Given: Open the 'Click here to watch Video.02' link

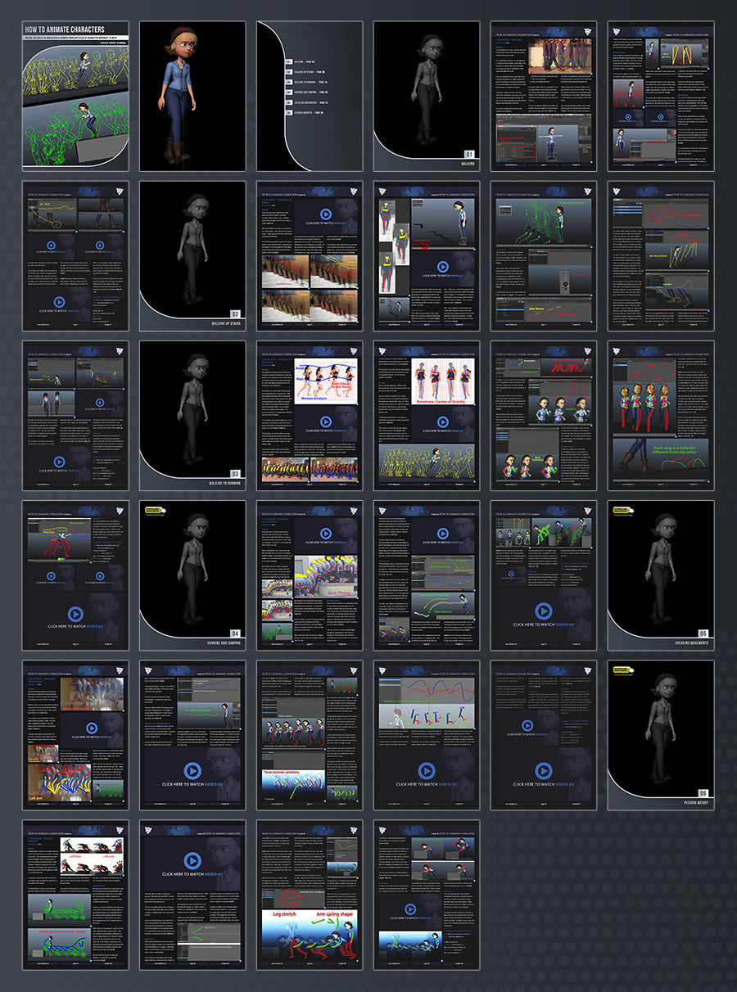Looking at the screenshot, I should point(192,785).
